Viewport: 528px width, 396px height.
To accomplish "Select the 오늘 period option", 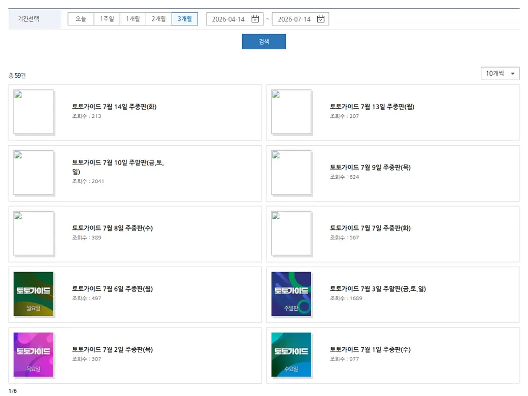I will pos(81,19).
